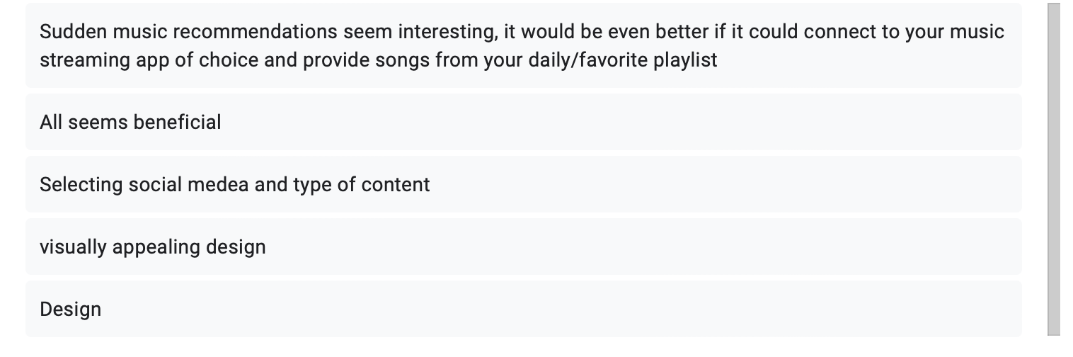This screenshot has width=1073, height=357.
Task: Click the 'Sudden music recommendations' response card
Action: [524, 45]
